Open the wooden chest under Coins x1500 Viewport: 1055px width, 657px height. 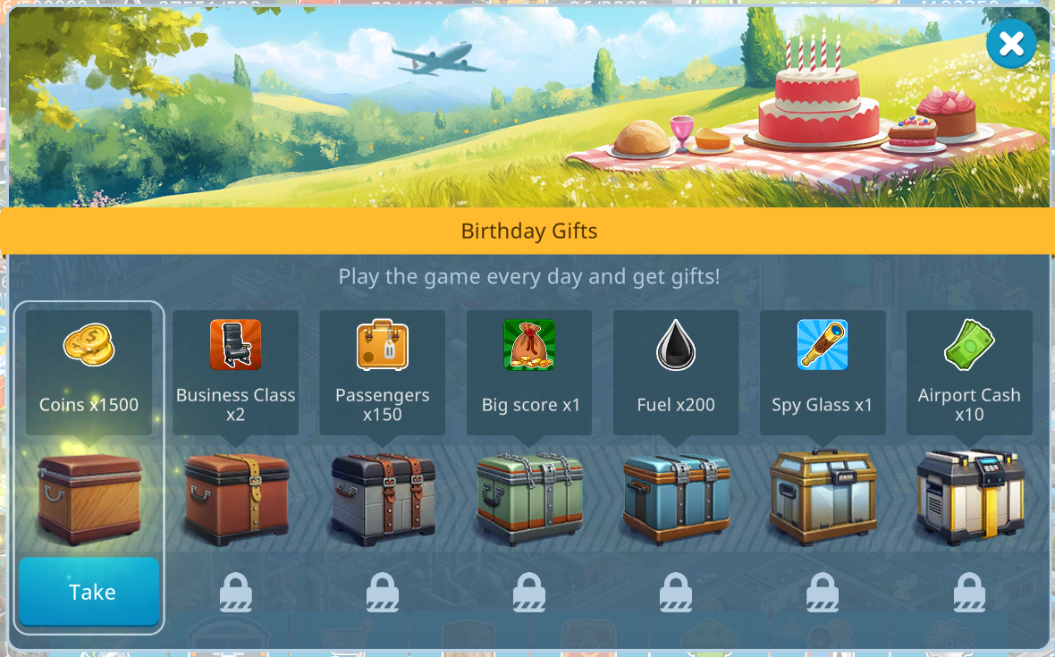89,498
